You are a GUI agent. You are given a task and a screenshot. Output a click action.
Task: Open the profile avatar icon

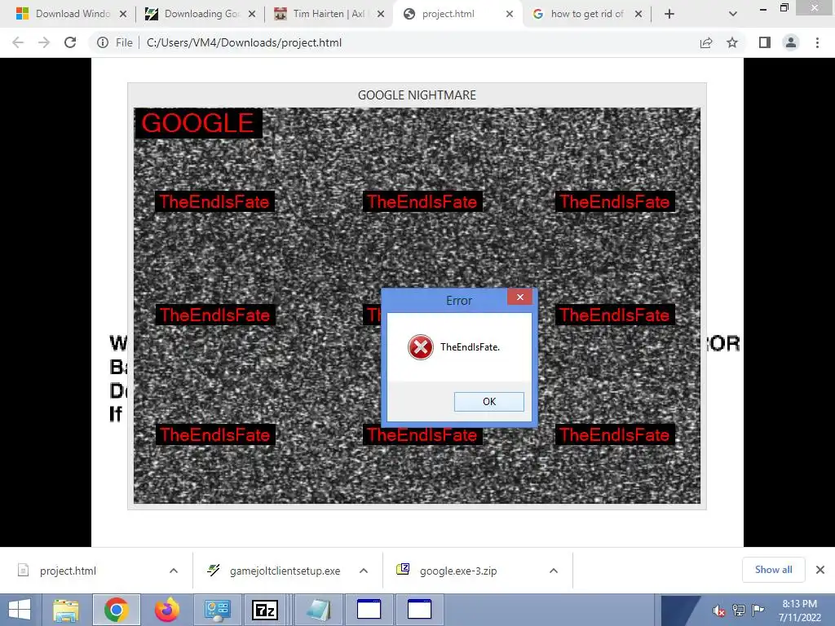791,42
